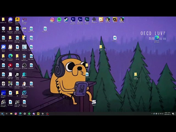Select the ai_voice.mp4 video file
This screenshot has width=176, height=132.
(3, 38)
